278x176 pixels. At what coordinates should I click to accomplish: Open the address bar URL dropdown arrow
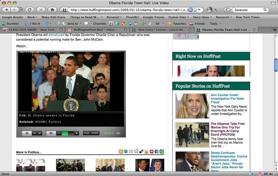coord(199,10)
